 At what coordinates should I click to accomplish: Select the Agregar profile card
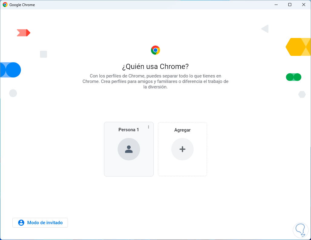[x=182, y=149]
